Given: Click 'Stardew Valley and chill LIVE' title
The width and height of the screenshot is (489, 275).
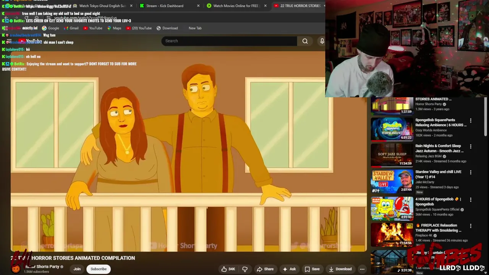Looking at the screenshot, I should [x=438, y=174].
